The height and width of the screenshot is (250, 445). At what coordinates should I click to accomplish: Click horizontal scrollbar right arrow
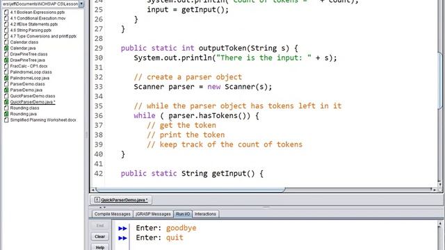click(434, 190)
